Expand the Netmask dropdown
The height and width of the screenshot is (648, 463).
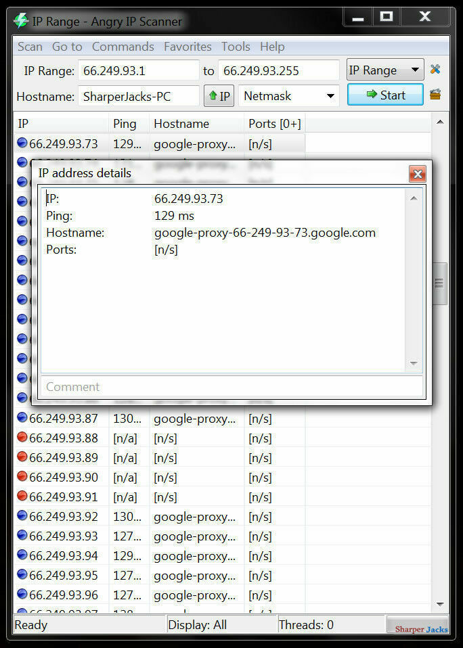[x=289, y=96]
